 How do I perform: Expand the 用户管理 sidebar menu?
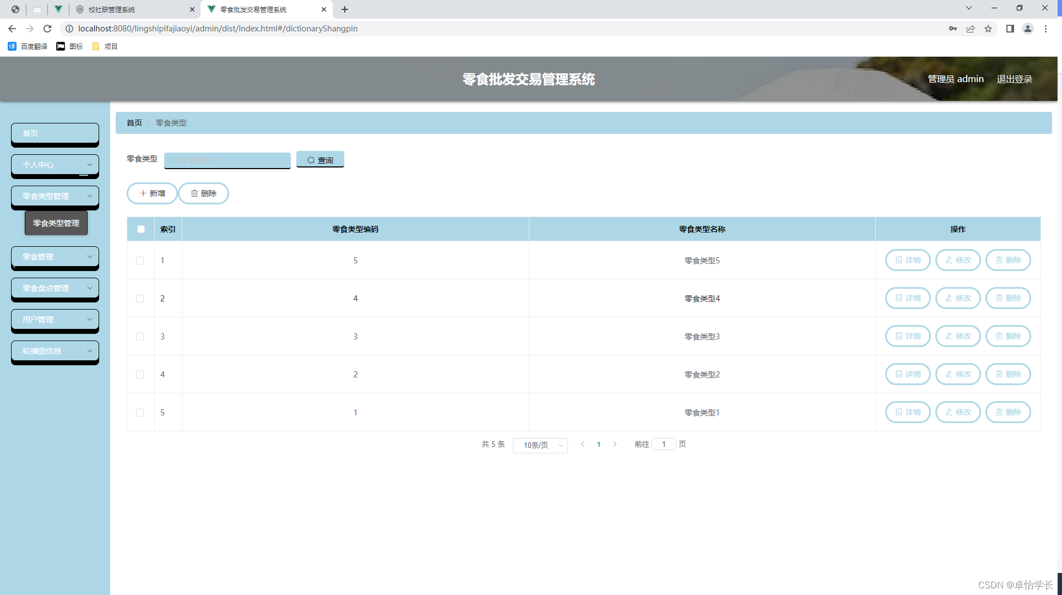point(55,320)
